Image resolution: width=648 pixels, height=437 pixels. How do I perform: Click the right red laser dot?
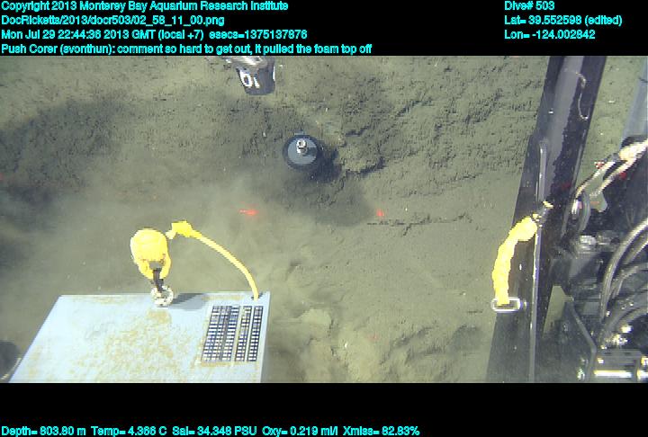click(x=380, y=213)
